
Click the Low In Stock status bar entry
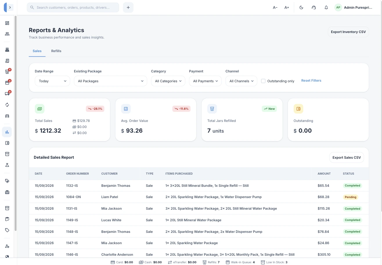pyautogui.click(x=274, y=262)
